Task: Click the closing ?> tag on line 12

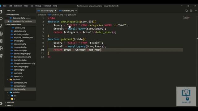Action: [x=49, y=57]
